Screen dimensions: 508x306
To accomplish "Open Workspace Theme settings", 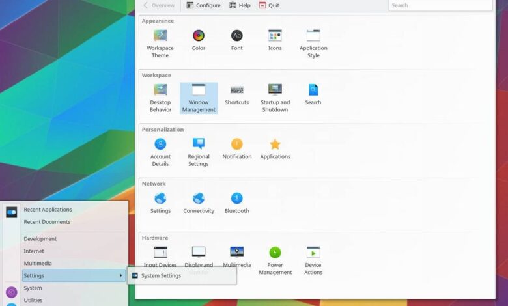I will coord(160,44).
